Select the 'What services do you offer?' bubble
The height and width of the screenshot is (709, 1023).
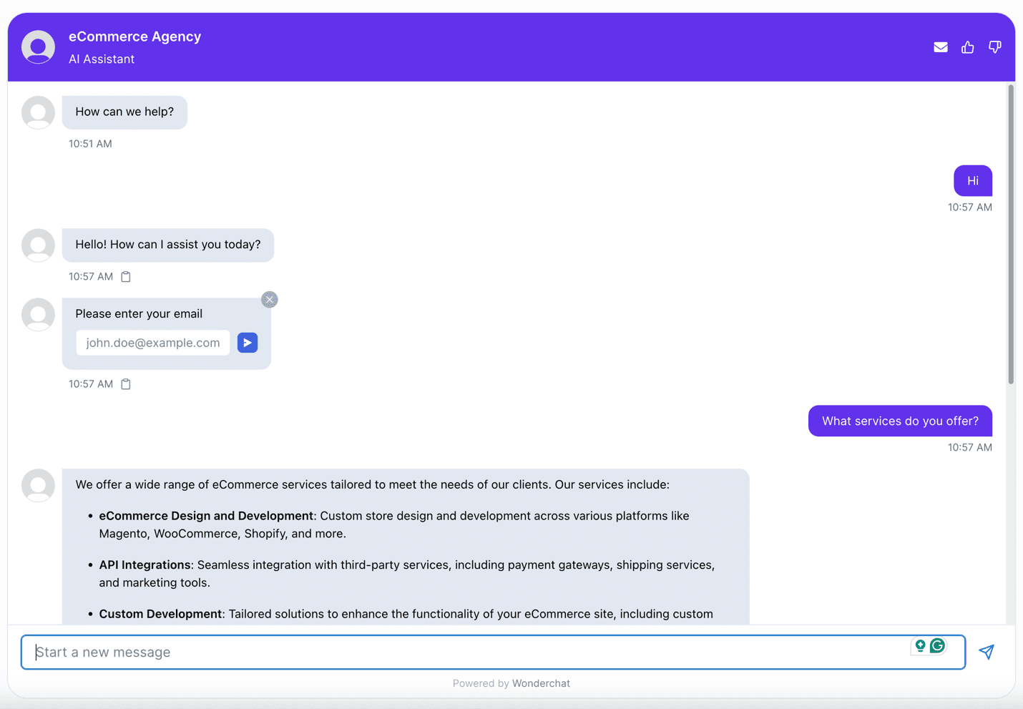pos(900,421)
